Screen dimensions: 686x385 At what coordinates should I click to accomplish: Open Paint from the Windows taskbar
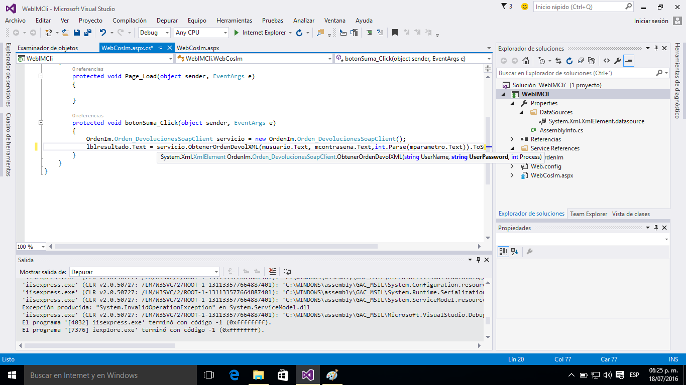click(x=332, y=375)
